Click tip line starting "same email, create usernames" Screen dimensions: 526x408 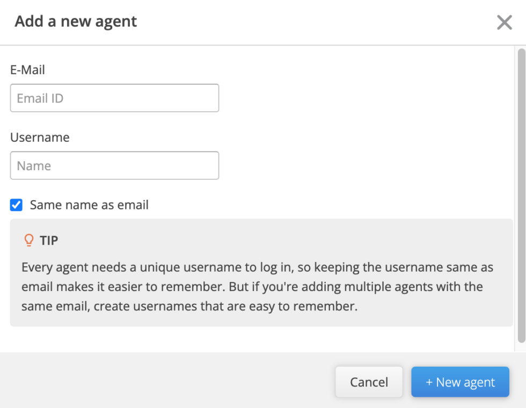click(189, 307)
